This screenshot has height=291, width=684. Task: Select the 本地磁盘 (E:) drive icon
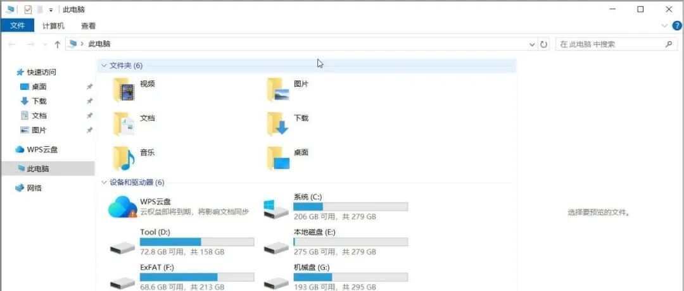pyautogui.click(x=276, y=247)
